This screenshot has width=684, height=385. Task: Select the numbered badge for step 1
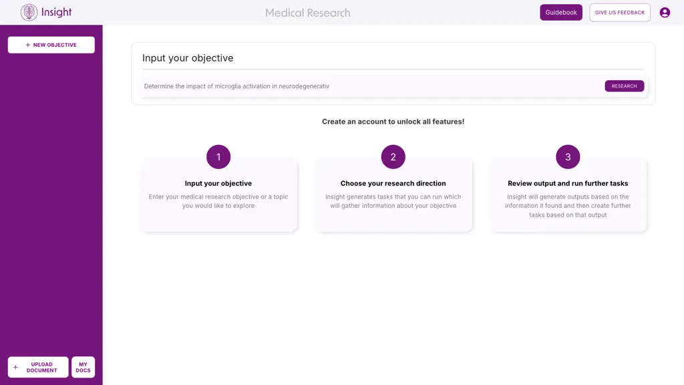[218, 156]
